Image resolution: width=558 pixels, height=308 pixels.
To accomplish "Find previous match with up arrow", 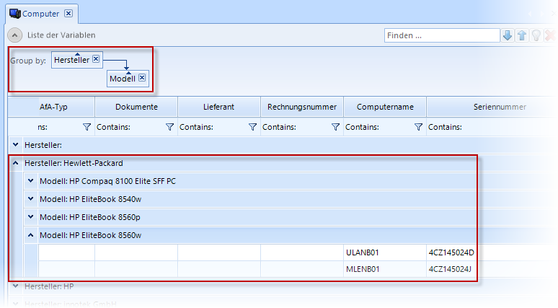I will click(x=522, y=35).
